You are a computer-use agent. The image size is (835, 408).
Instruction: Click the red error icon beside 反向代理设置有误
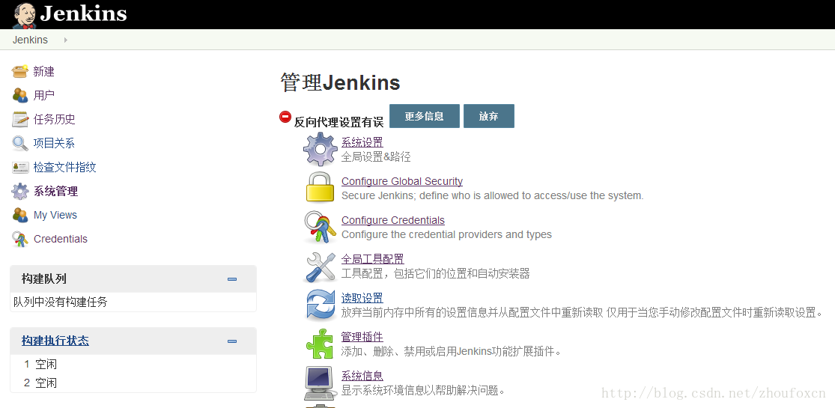285,117
